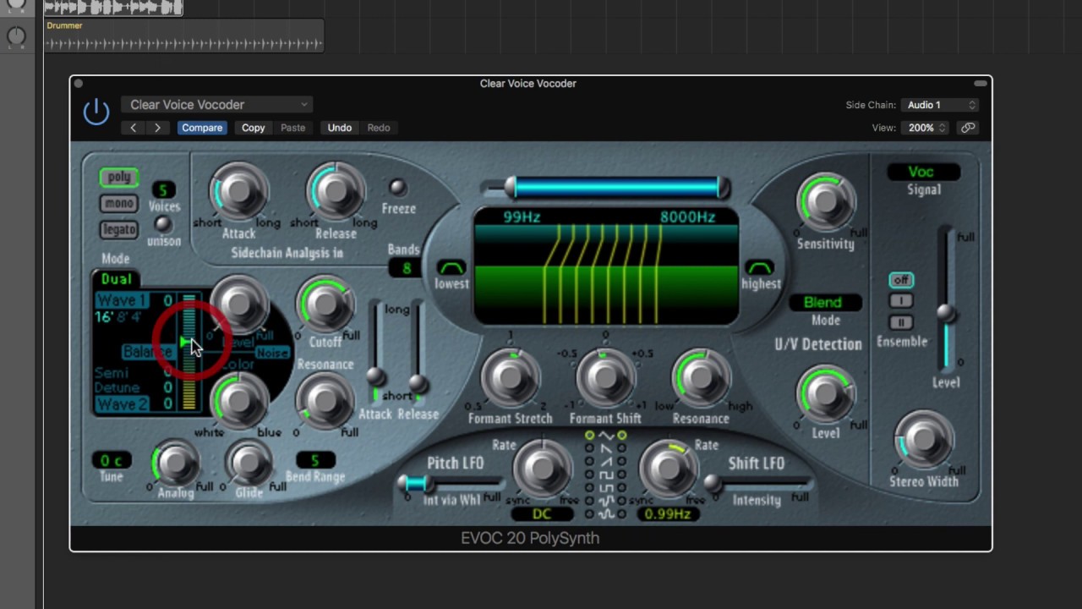This screenshot has width=1082, height=609.
Task: Select bottom smooth-random waveform for Shift LFO
Action: pyautogui.click(x=622, y=514)
